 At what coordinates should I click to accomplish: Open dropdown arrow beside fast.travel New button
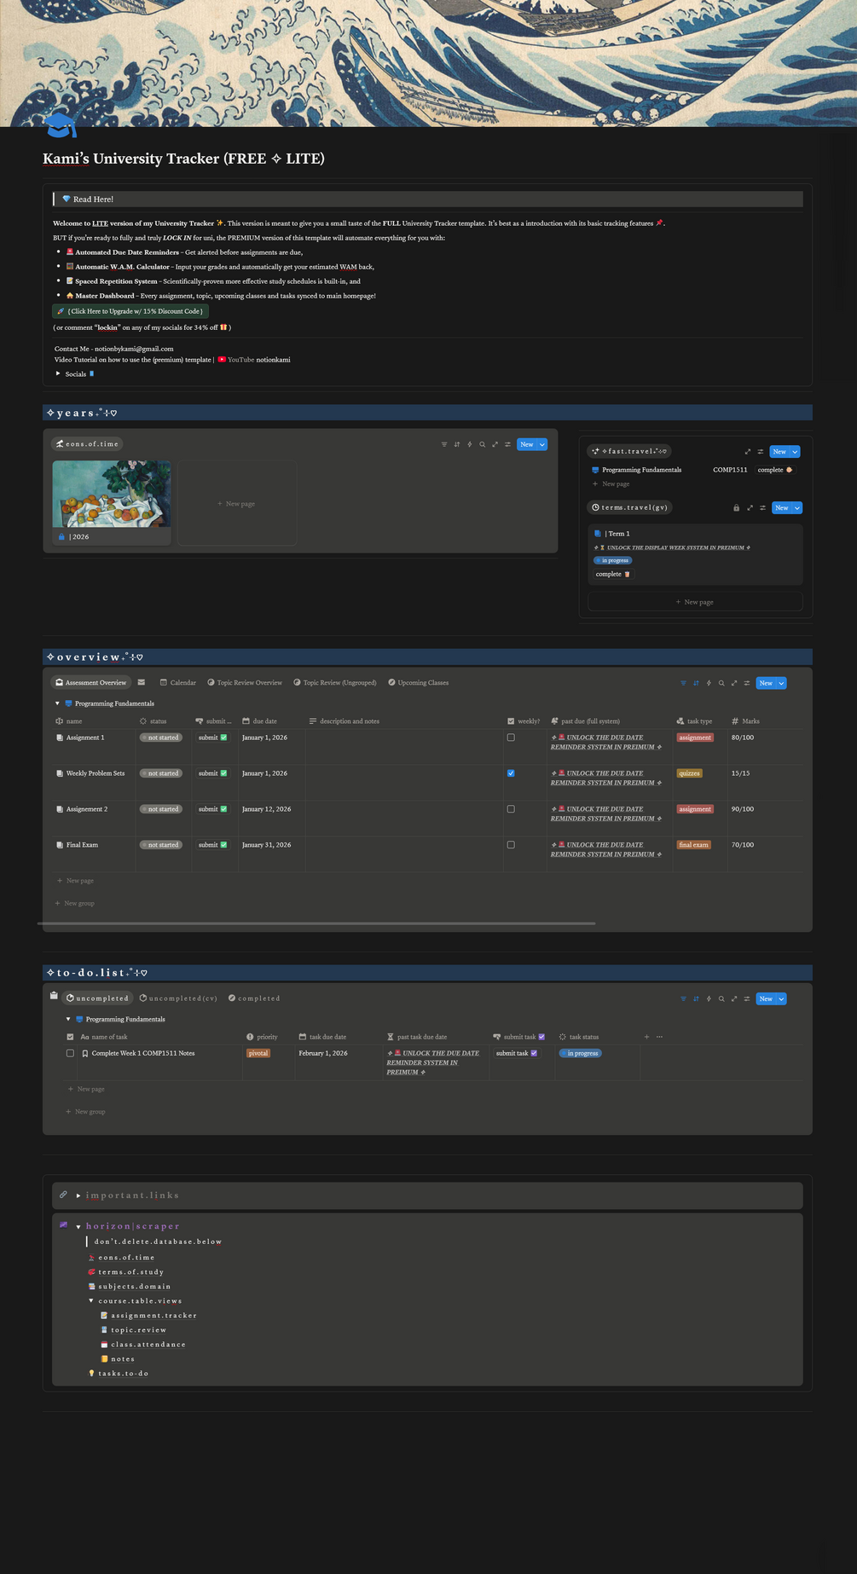click(x=796, y=452)
